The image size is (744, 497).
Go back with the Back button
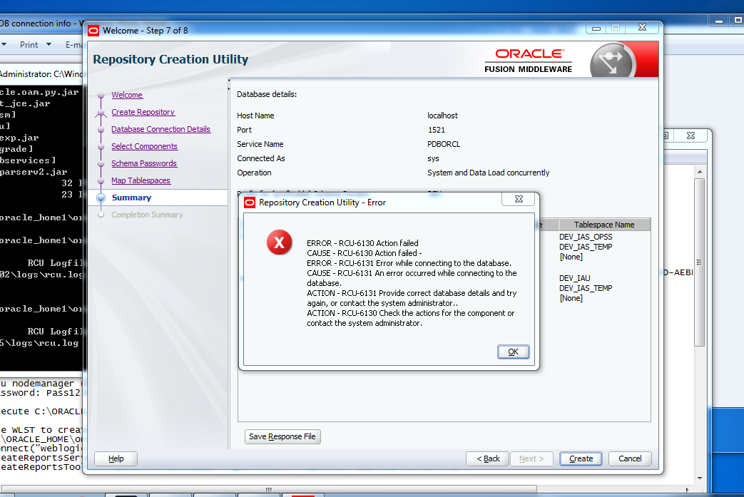[x=488, y=458]
